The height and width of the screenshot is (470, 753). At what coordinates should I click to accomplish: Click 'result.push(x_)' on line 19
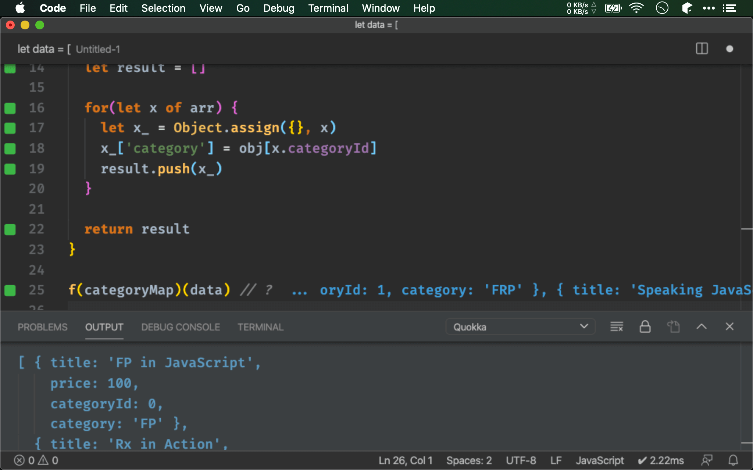[x=161, y=169]
